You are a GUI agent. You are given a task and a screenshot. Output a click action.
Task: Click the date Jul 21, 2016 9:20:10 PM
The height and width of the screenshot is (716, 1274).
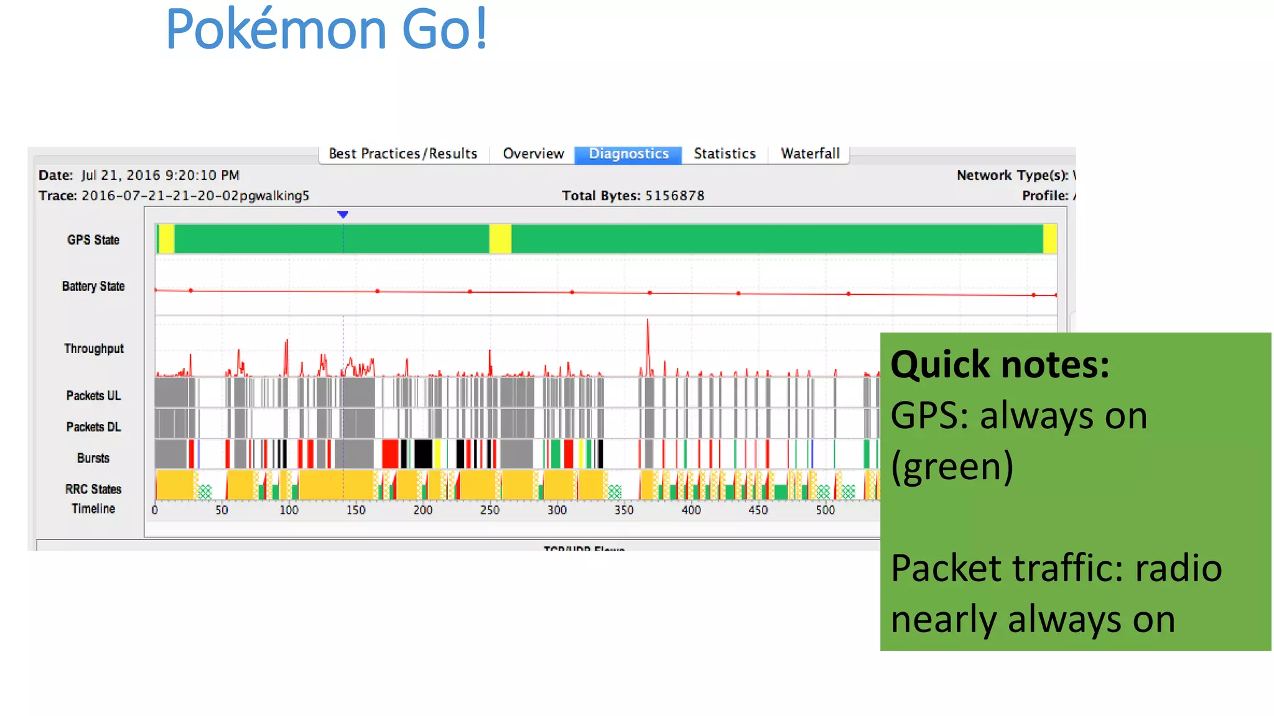click(x=160, y=175)
